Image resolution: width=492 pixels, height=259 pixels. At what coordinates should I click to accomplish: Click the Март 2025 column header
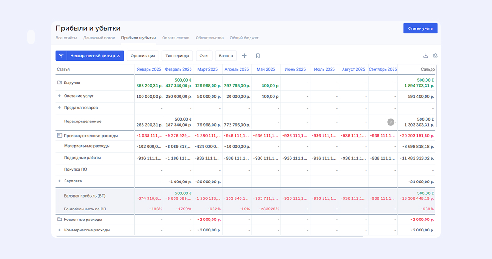(x=208, y=69)
